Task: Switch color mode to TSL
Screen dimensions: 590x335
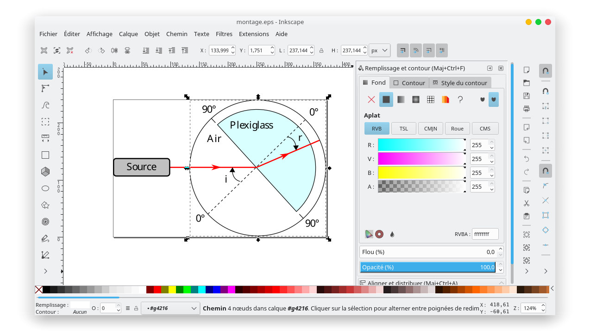Action: coord(403,129)
